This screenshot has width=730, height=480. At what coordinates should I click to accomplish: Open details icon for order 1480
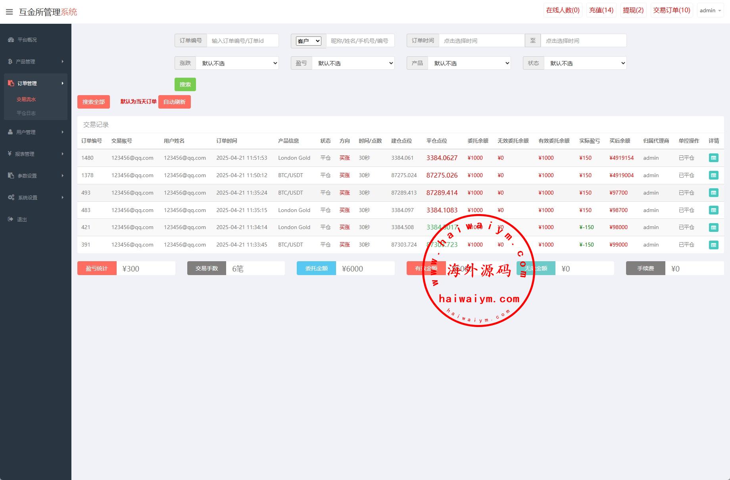[713, 158]
